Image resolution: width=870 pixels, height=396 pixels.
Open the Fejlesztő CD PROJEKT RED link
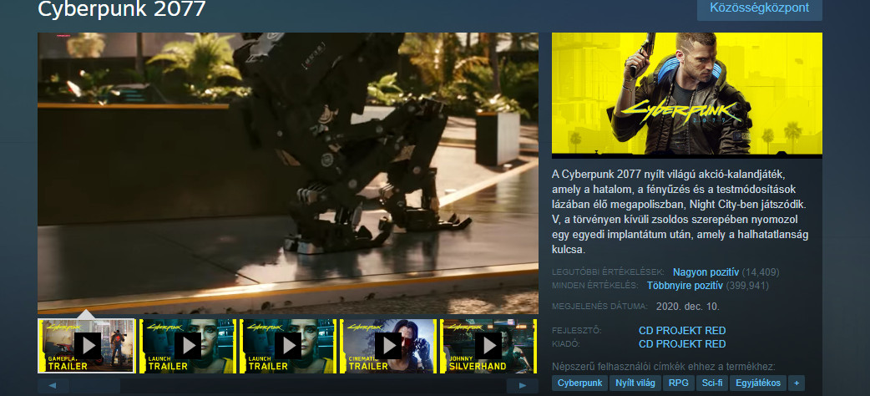681,331
